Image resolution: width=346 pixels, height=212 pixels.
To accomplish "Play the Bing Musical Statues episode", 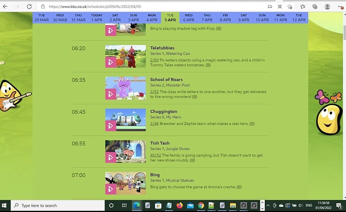I will 111,189.
